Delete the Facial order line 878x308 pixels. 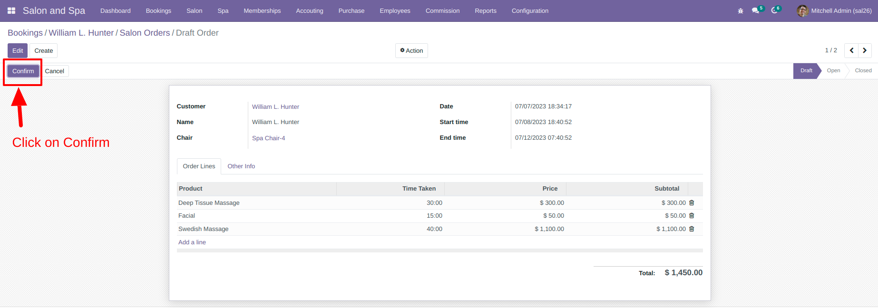click(x=692, y=215)
